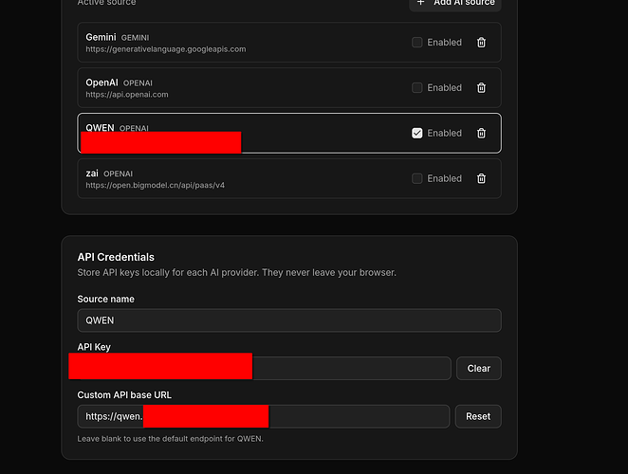The image size is (628, 474).
Task: Reset the custom API base URL
Action: pos(478,416)
